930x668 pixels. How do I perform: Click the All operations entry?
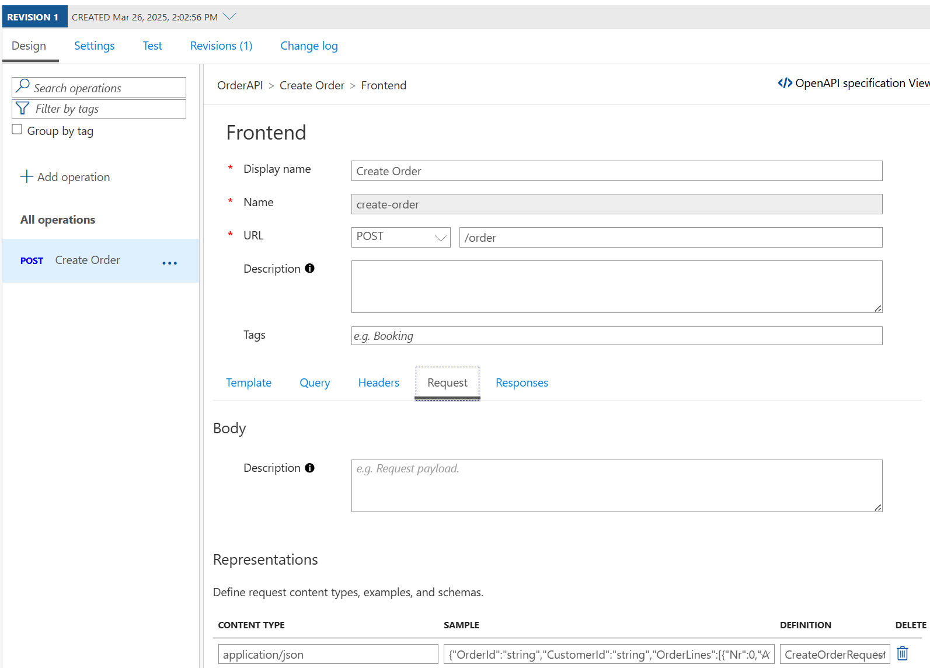pyautogui.click(x=58, y=220)
